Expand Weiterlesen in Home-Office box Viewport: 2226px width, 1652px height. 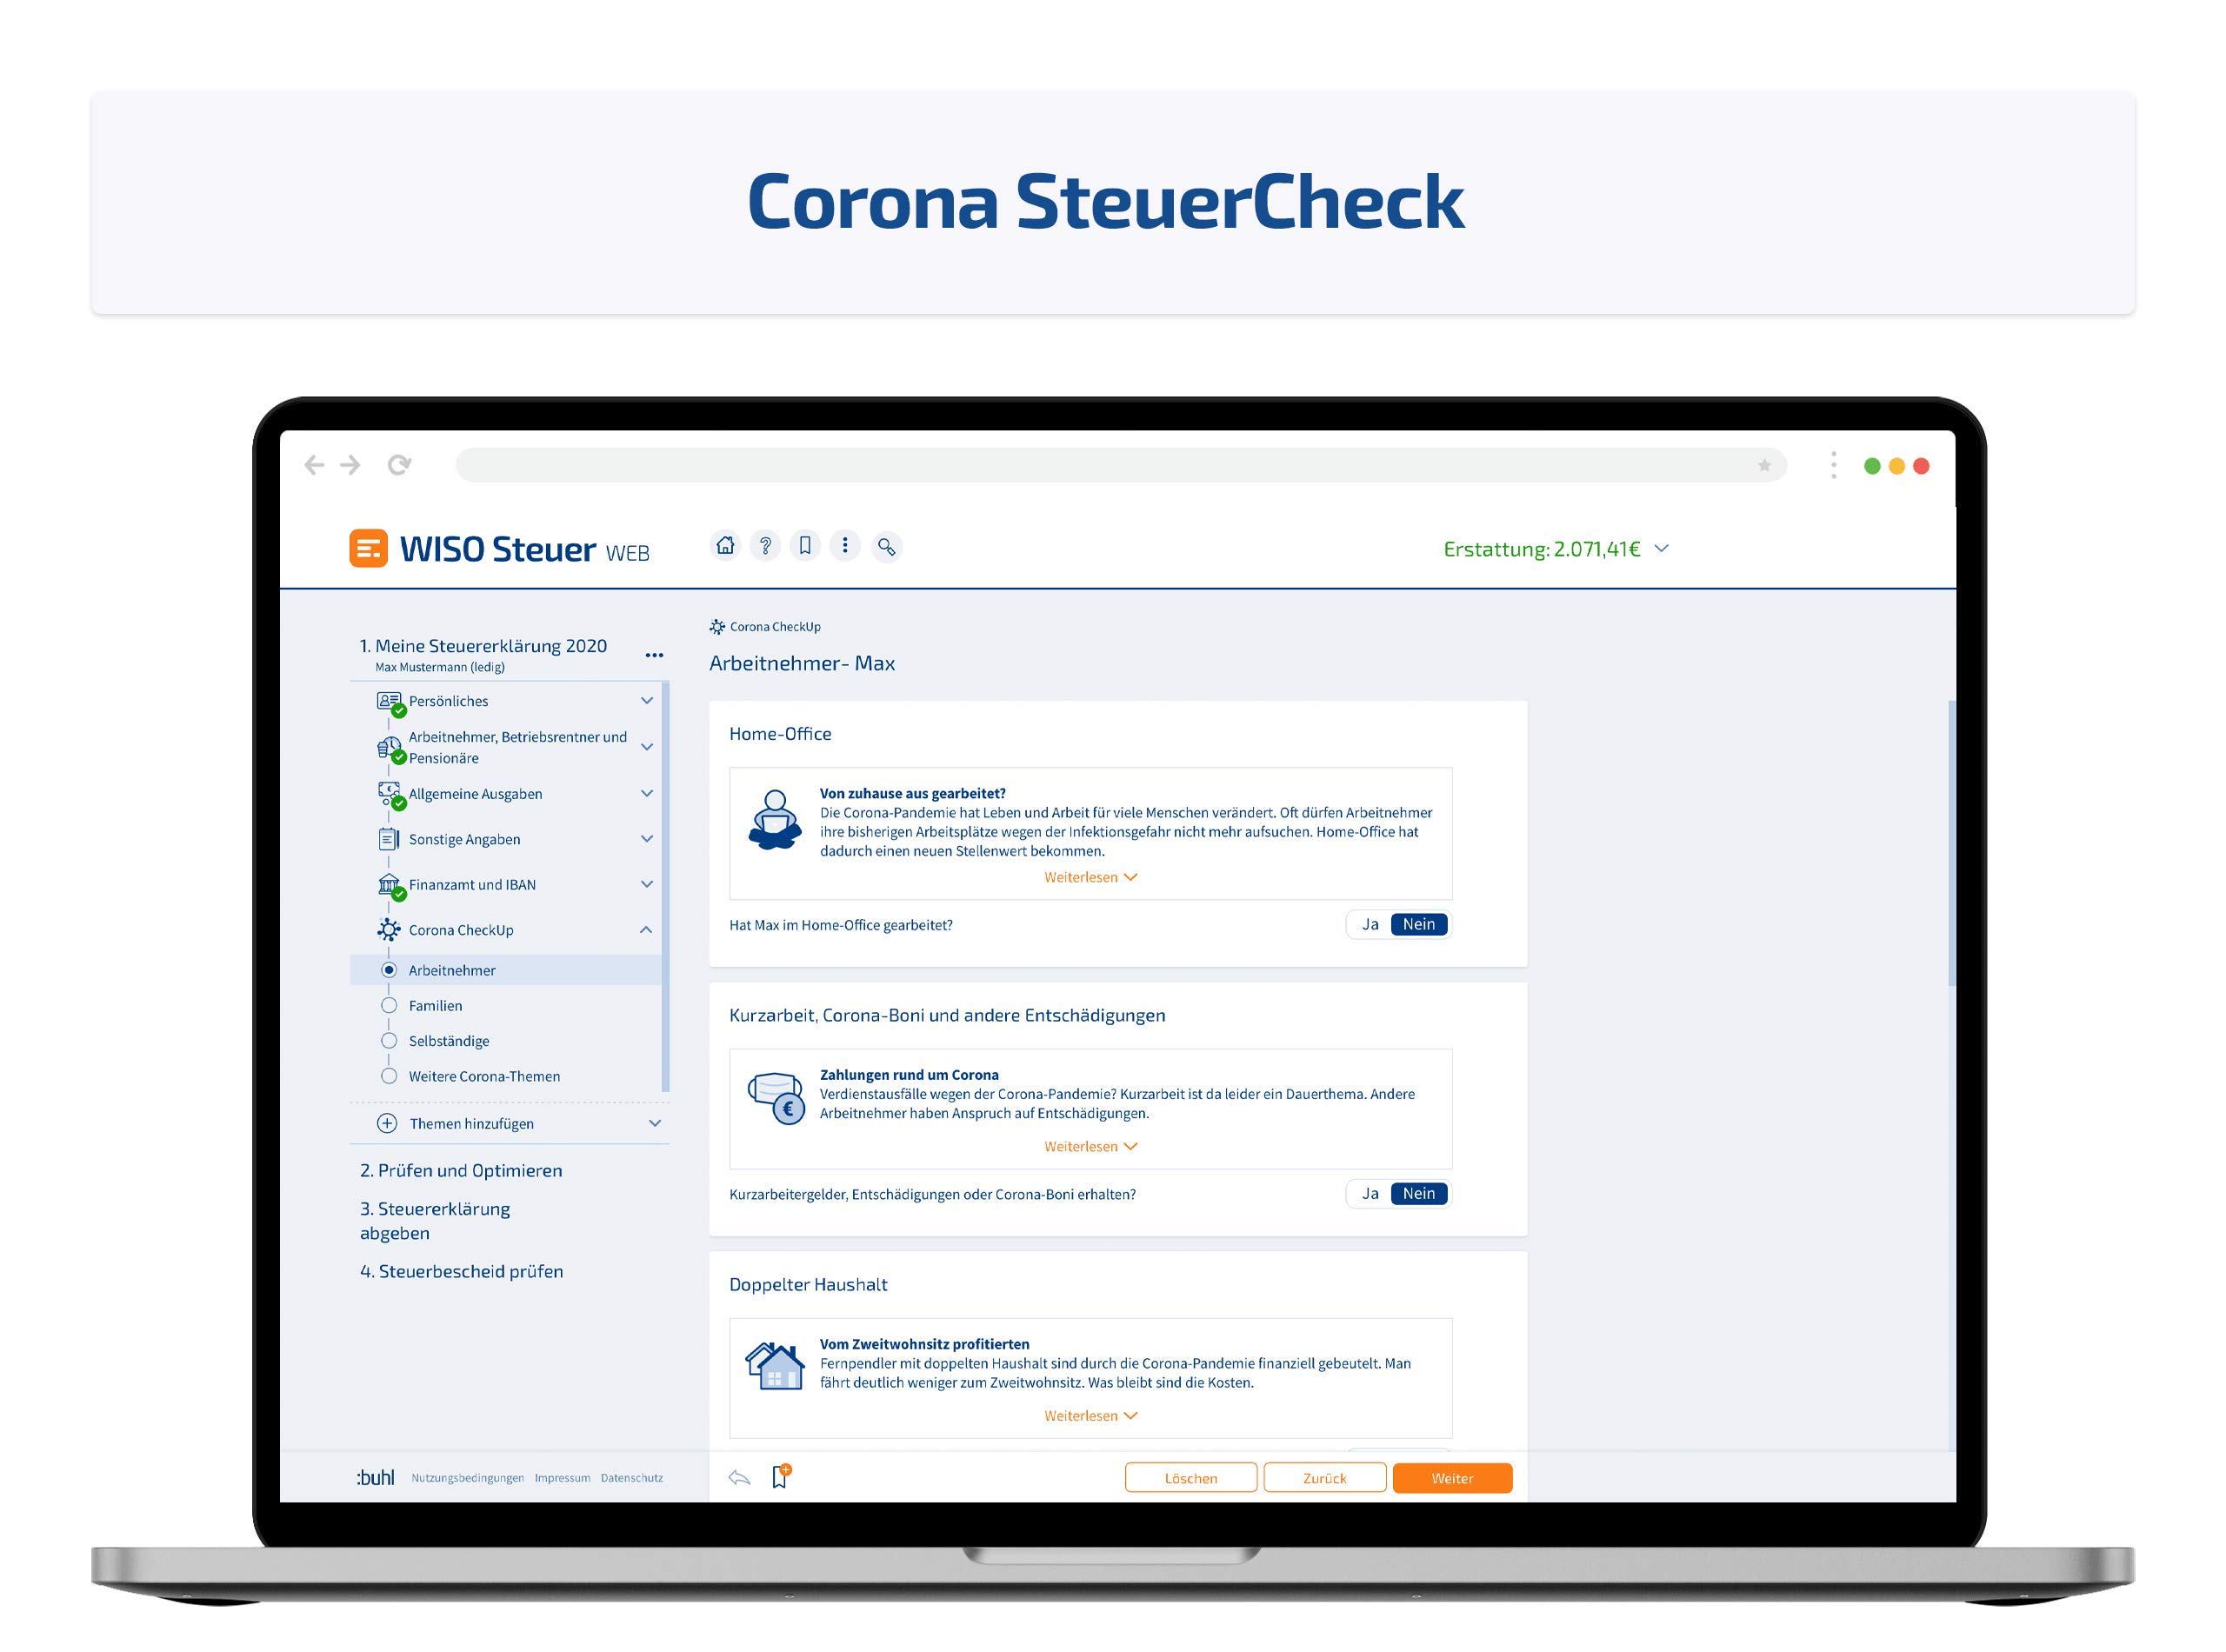[x=1090, y=877]
